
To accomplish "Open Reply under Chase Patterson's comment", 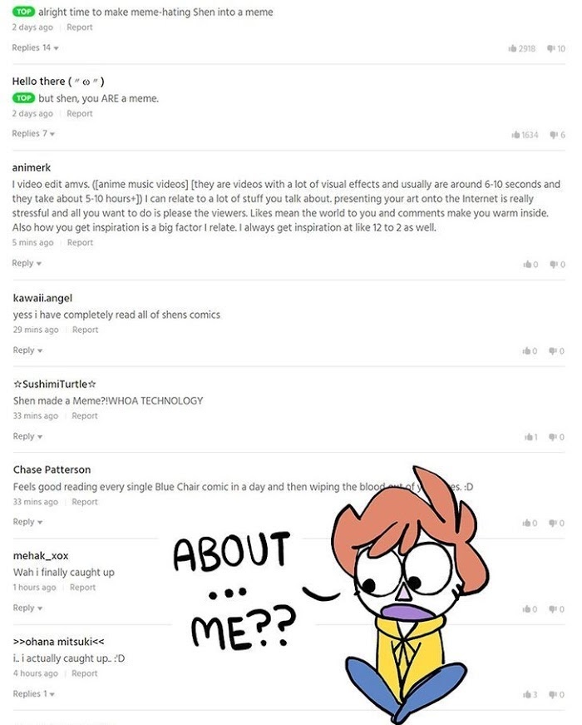I will point(27,522).
